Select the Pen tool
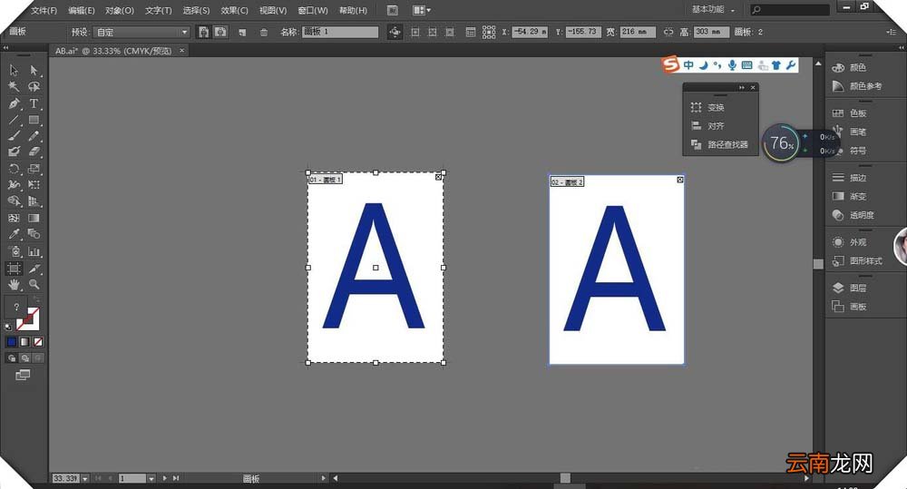Image resolution: width=907 pixels, height=489 pixels. [14, 103]
